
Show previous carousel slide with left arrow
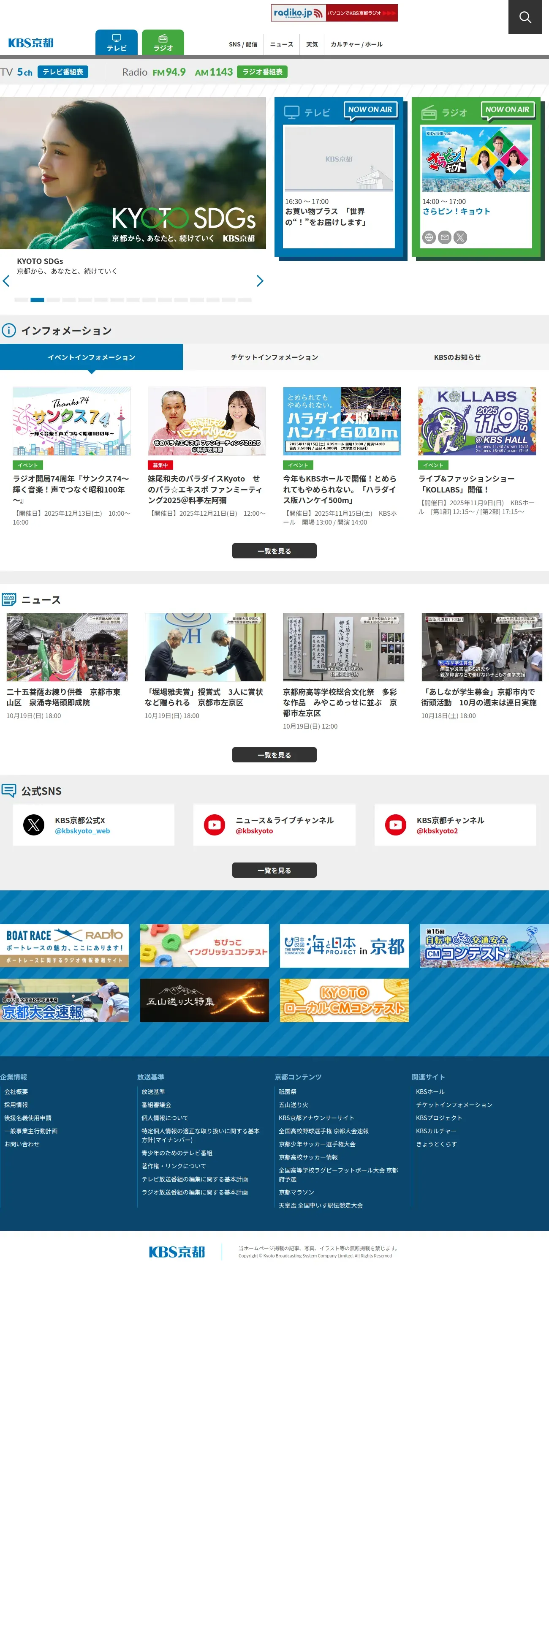6,281
